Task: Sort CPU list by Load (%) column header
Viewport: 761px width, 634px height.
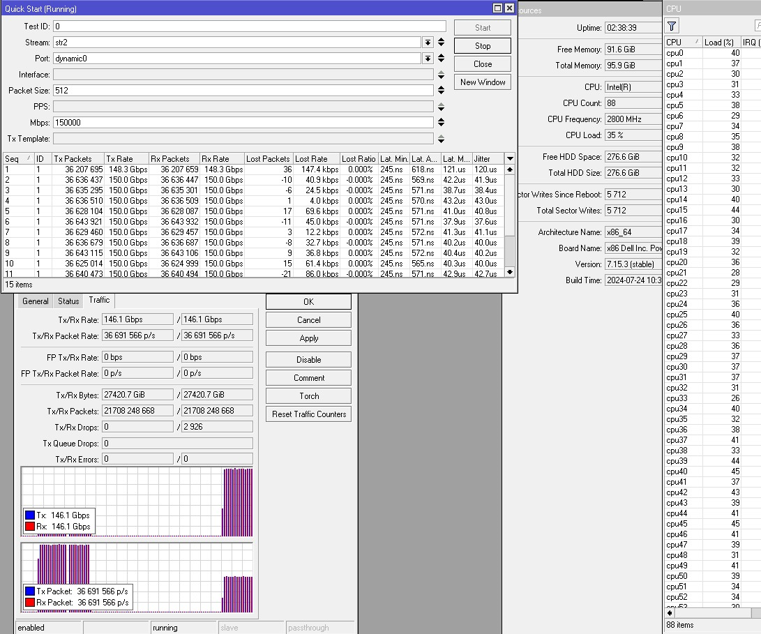Action: point(721,43)
